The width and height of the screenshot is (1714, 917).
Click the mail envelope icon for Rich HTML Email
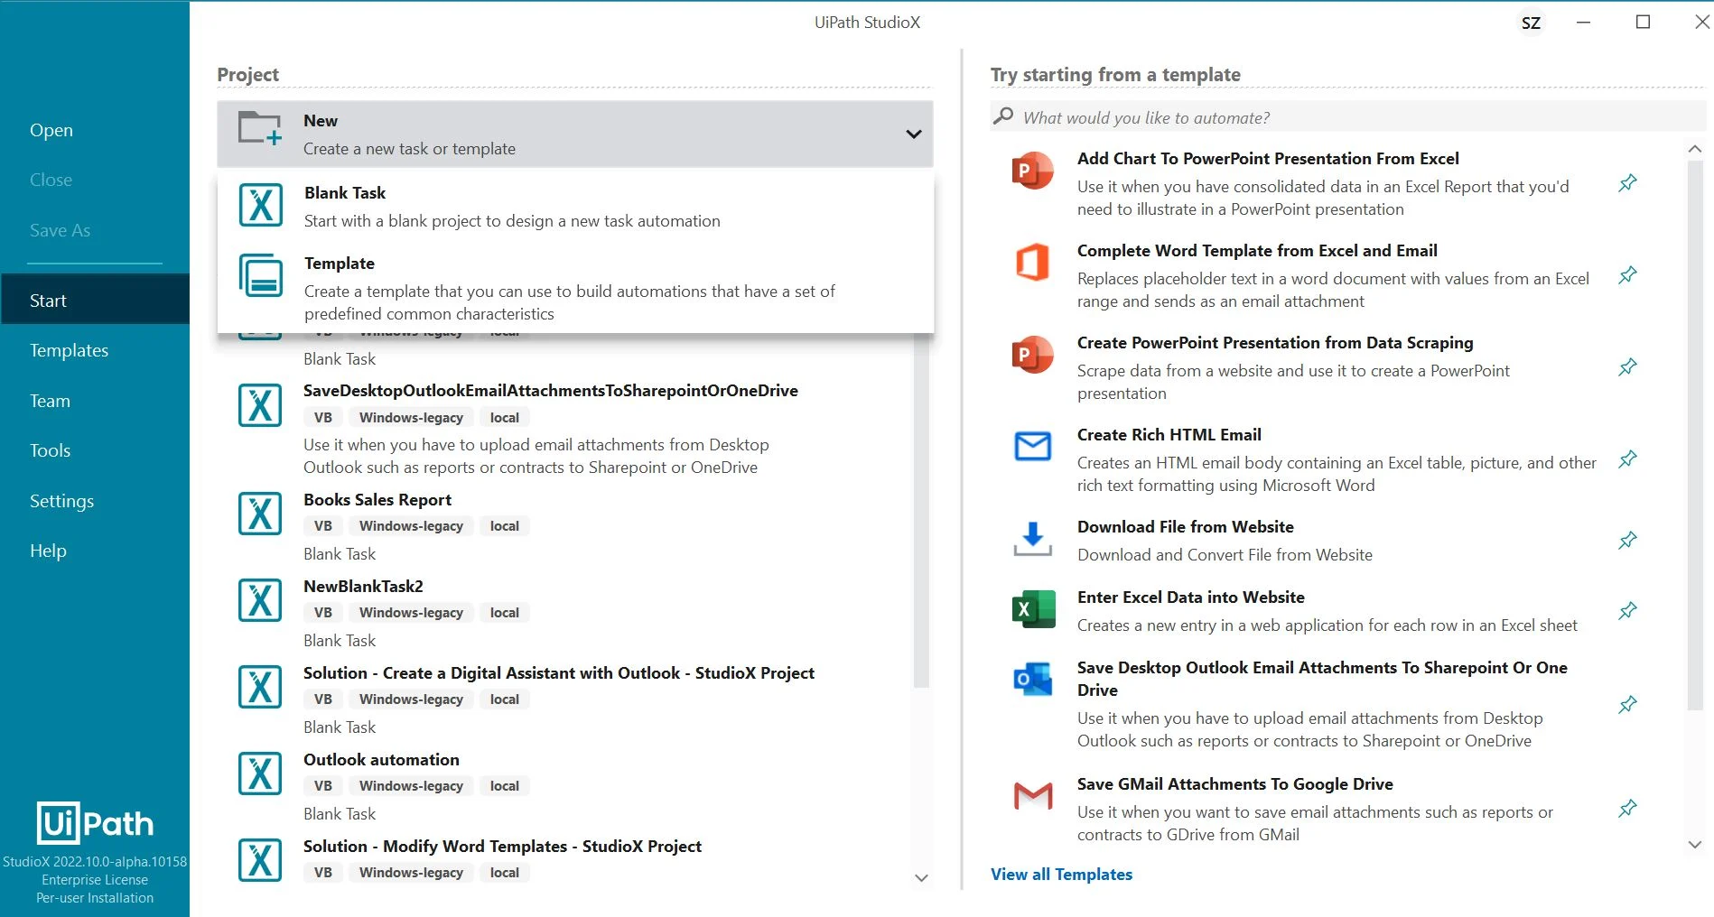[x=1033, y=446]
